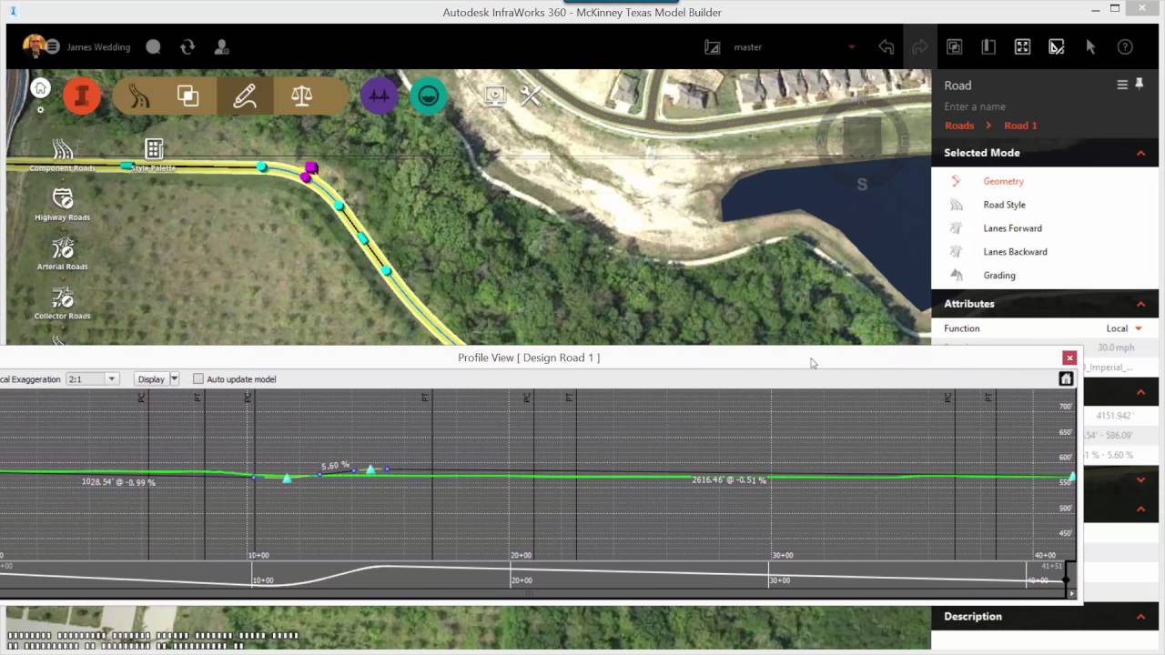Open the master proposal dropdown
The height and width of the screenshot is (655, 1165).
pos(852,47)
